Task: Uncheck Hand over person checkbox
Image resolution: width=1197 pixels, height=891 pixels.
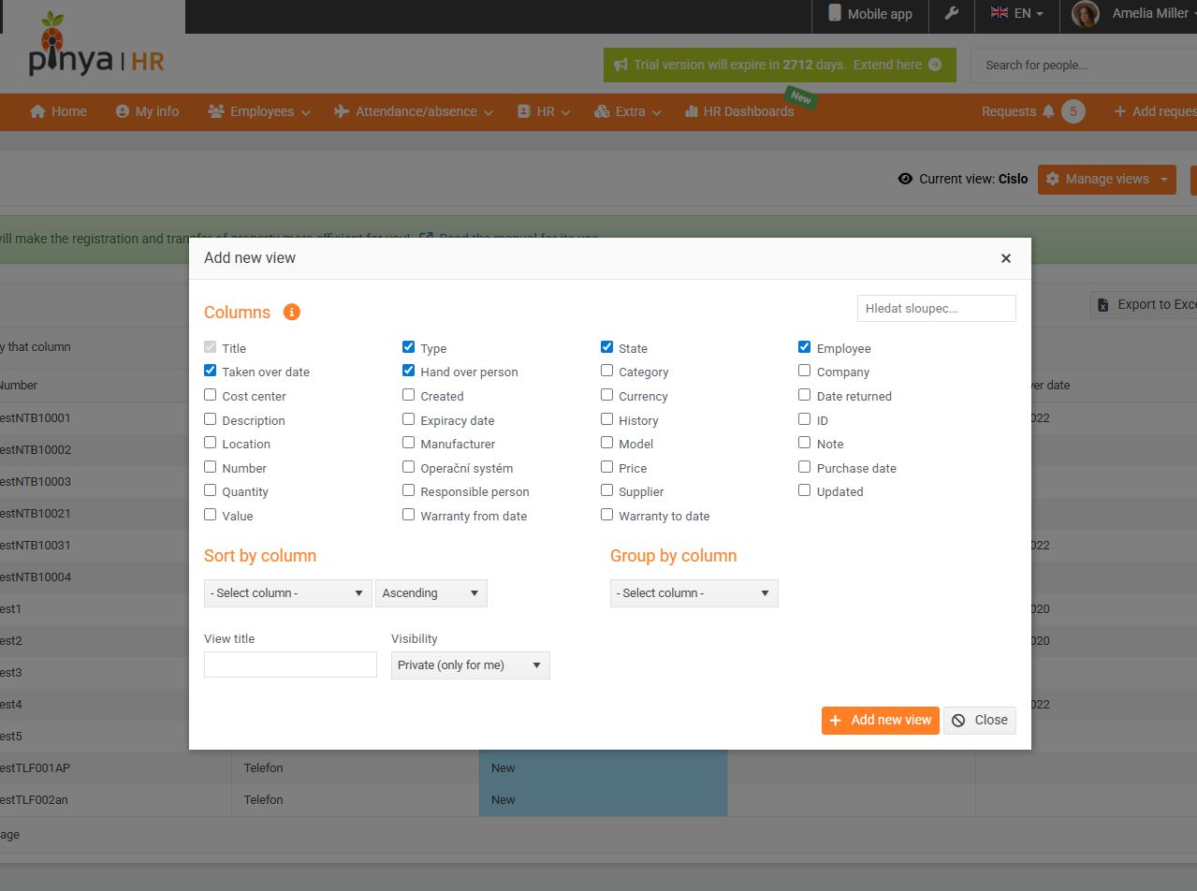Action: coord(408,371)
